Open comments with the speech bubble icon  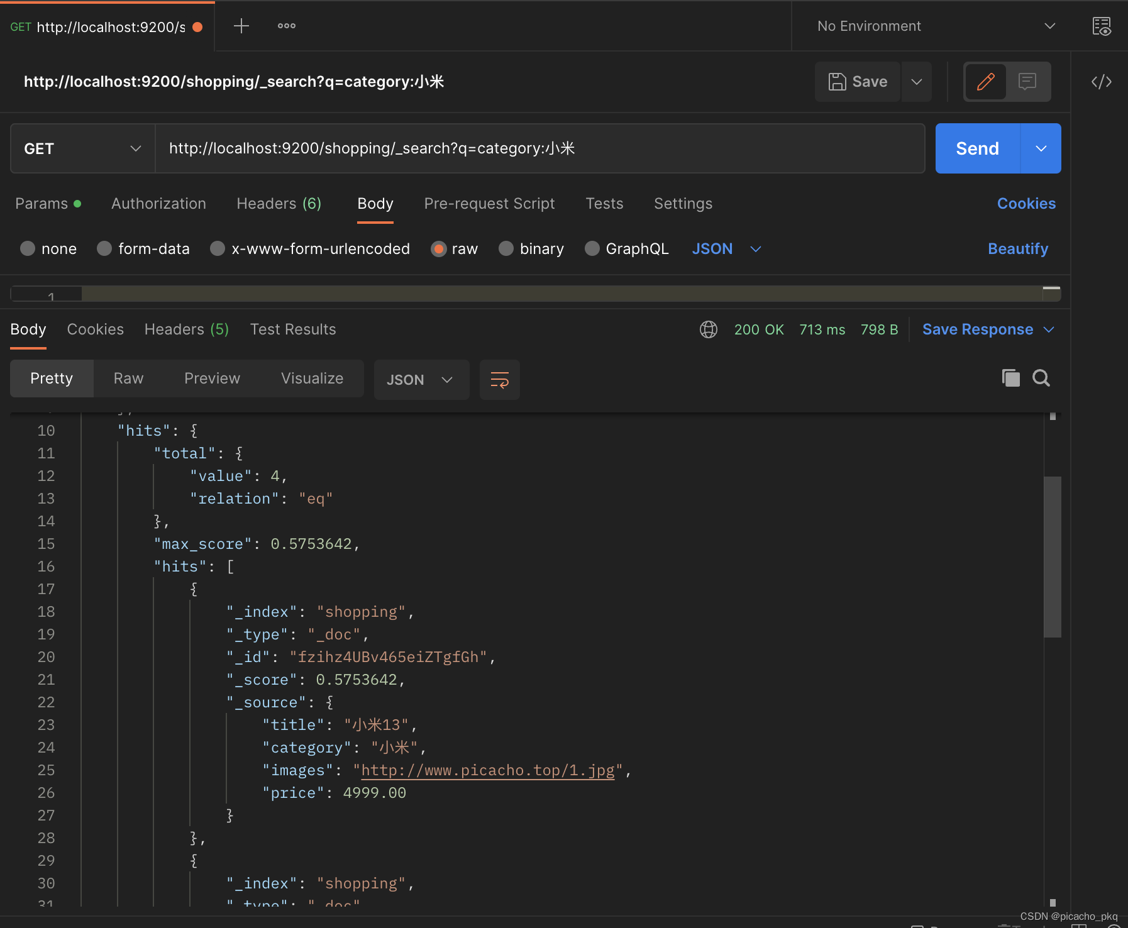(1027, 82)
